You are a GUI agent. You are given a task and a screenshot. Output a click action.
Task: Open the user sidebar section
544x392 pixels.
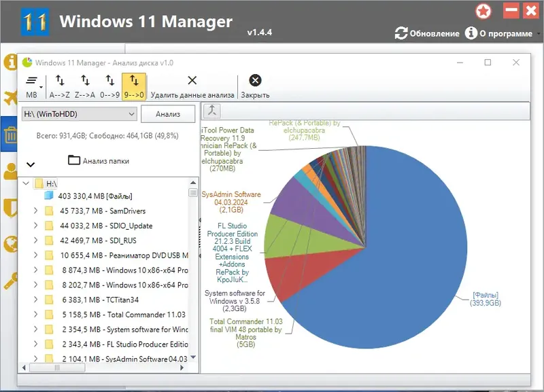[x=11, y=171]
